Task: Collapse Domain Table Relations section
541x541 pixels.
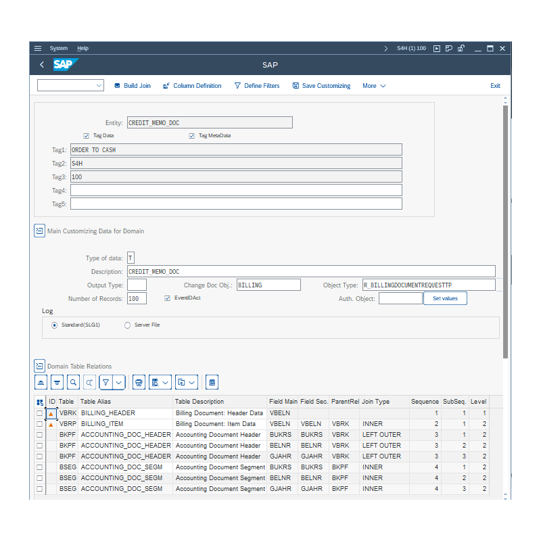Action: click(x=39, y=366)
